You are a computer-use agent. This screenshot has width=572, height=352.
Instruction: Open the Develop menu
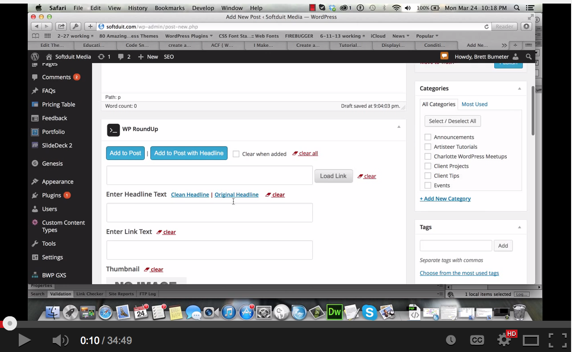pyautogui.click(x=203, y=8)
